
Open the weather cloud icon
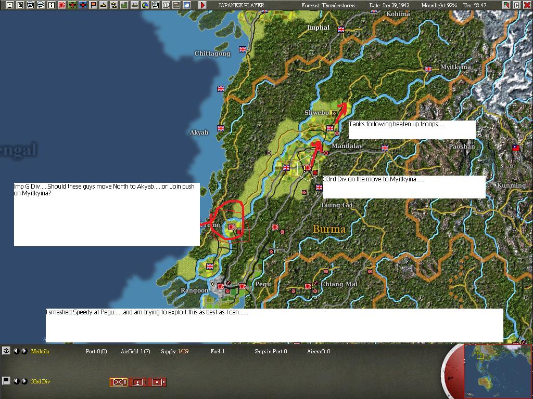[187, 5]
